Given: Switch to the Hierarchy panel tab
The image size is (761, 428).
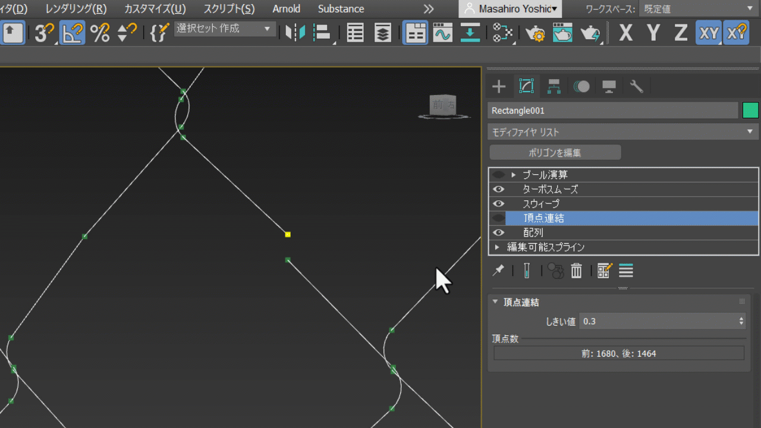Looking at the screenshot, I should (554, 87).
